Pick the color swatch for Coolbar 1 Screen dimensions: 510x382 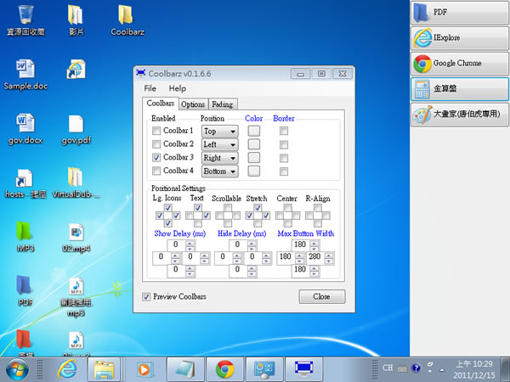point(254,132)
